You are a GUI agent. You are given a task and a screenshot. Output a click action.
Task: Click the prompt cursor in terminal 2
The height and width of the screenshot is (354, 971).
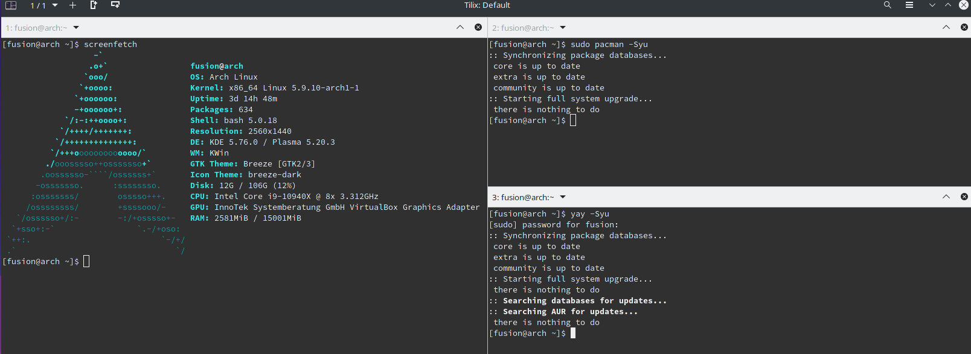(x=573, y=120)
